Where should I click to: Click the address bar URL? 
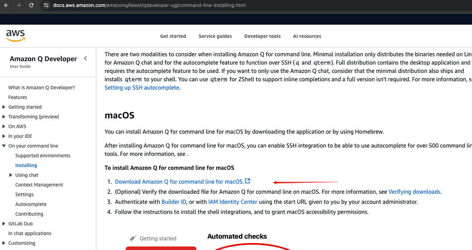(149, 5)
